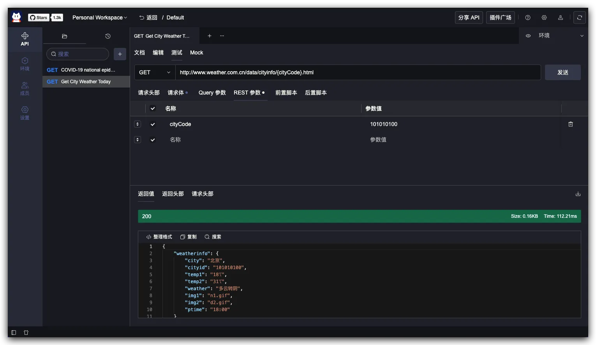The width and height of the screenshot is (596, 345).
Task: Delete the cityCode parameter with trash icon
Action: (x=571, y=124)
